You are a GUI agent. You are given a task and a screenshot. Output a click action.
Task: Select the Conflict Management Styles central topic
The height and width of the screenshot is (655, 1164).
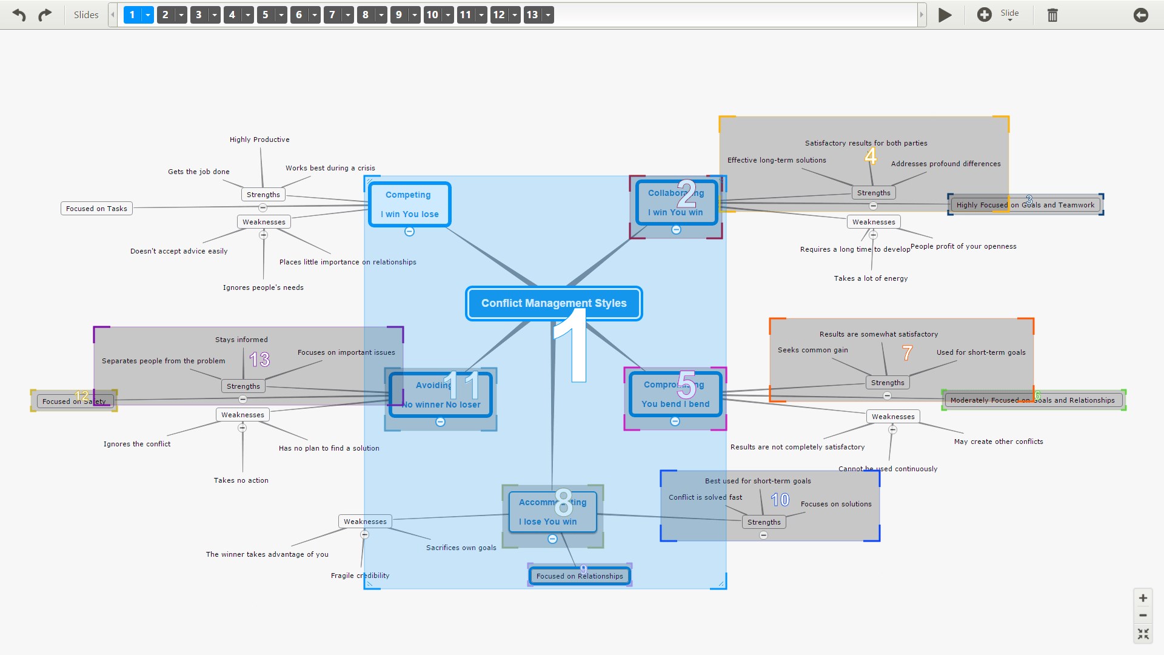pyautogui.click(x=554, y=303)
